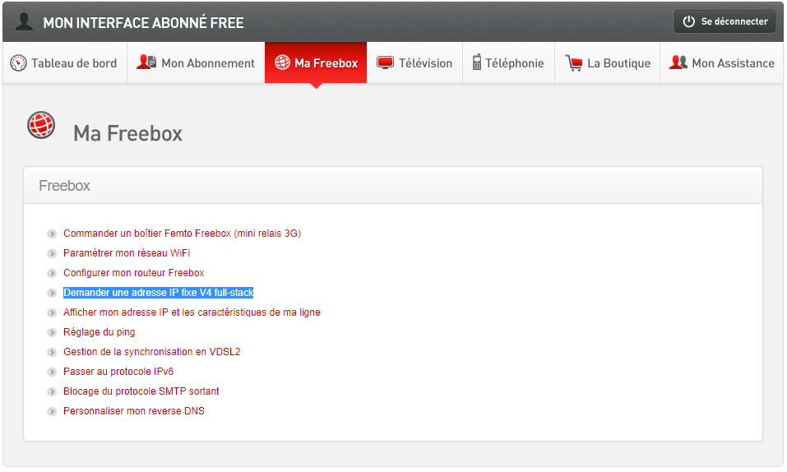Click the gauge icon beside Tableau de bord

(19, 63)
